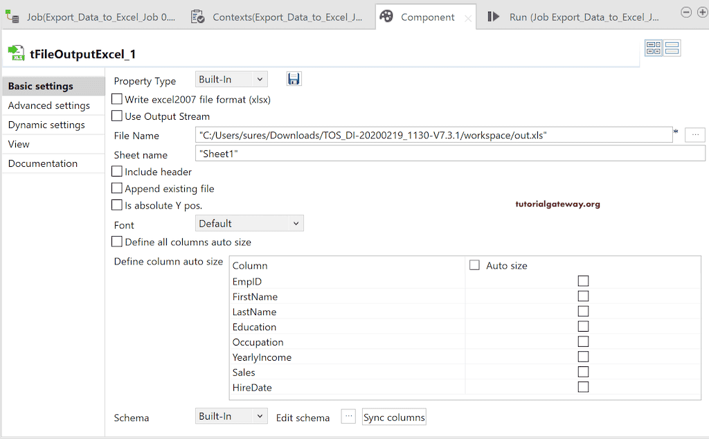The image size is (709, 439).
Task: Click the Sync columns button
Action: point(393,417)
